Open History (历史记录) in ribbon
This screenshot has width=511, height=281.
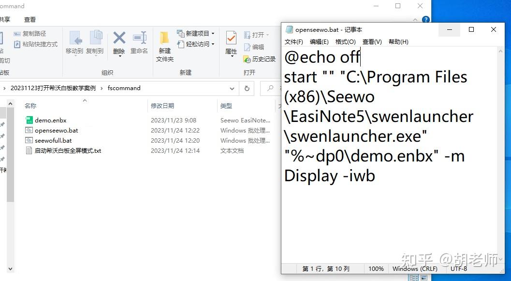(x=260, y=59)
